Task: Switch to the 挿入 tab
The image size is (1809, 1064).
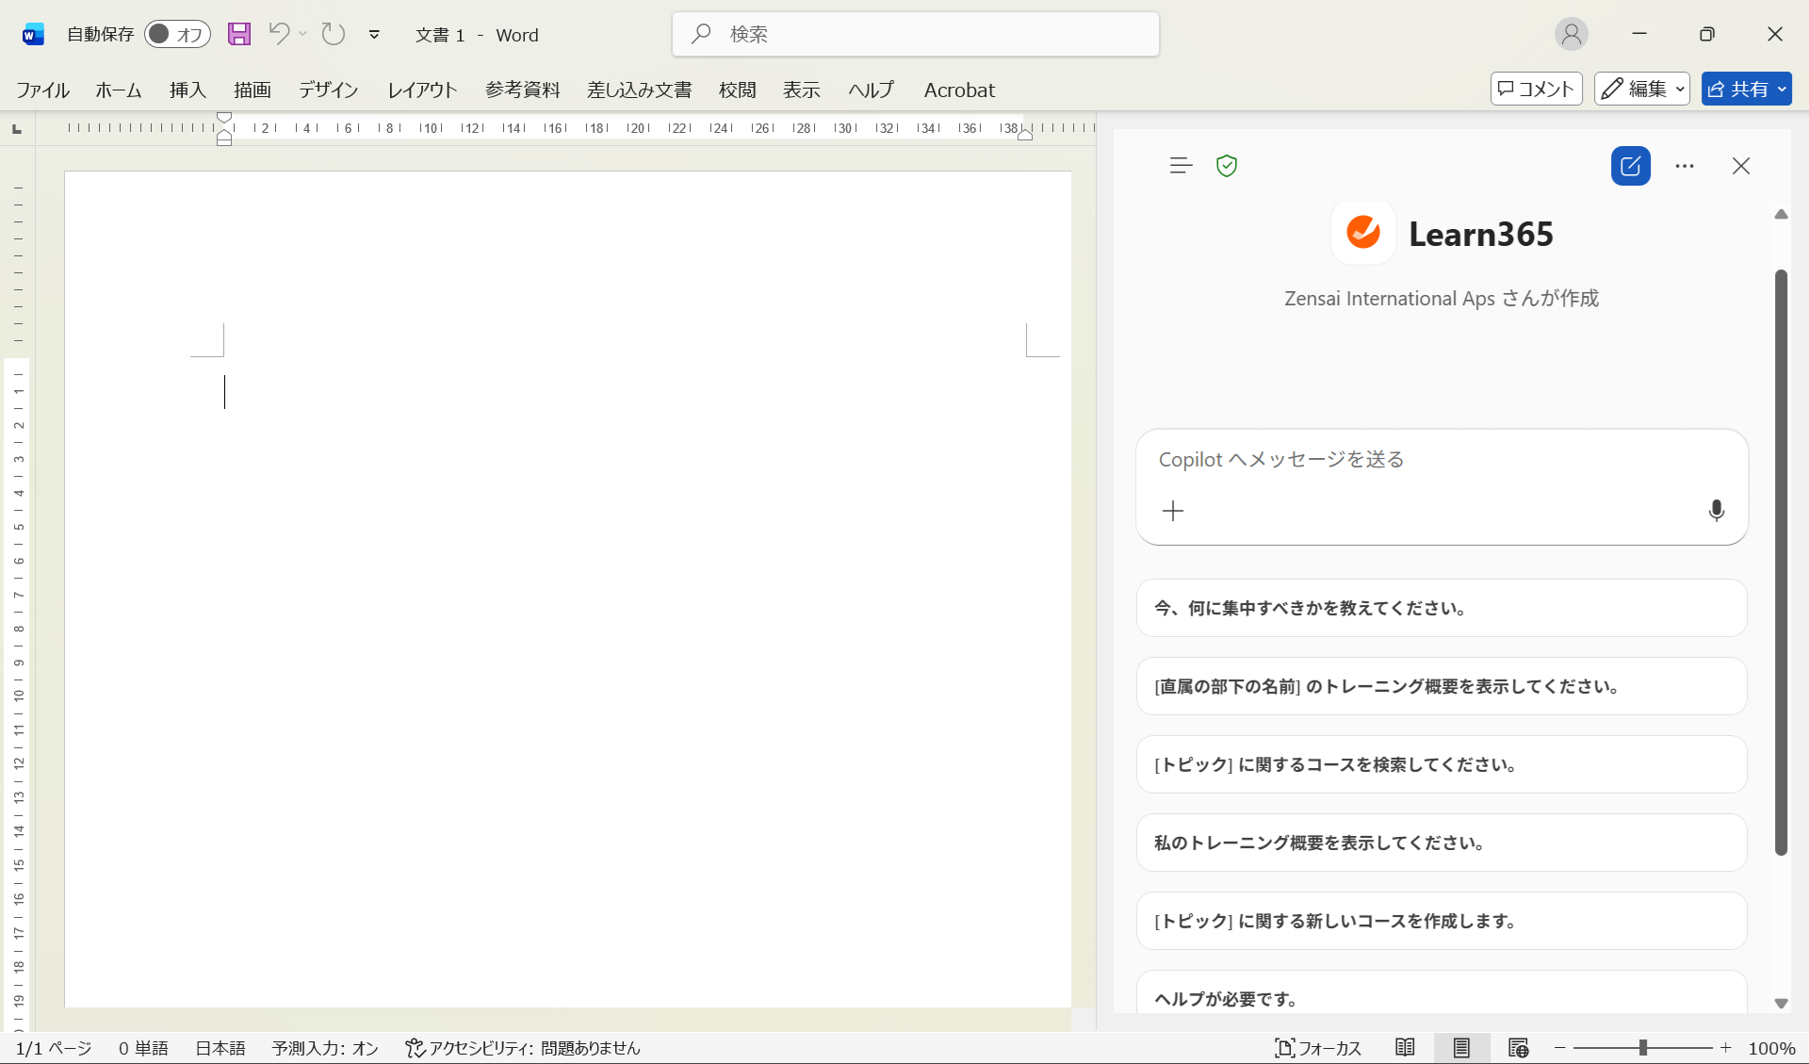Action: click(187, 90)
